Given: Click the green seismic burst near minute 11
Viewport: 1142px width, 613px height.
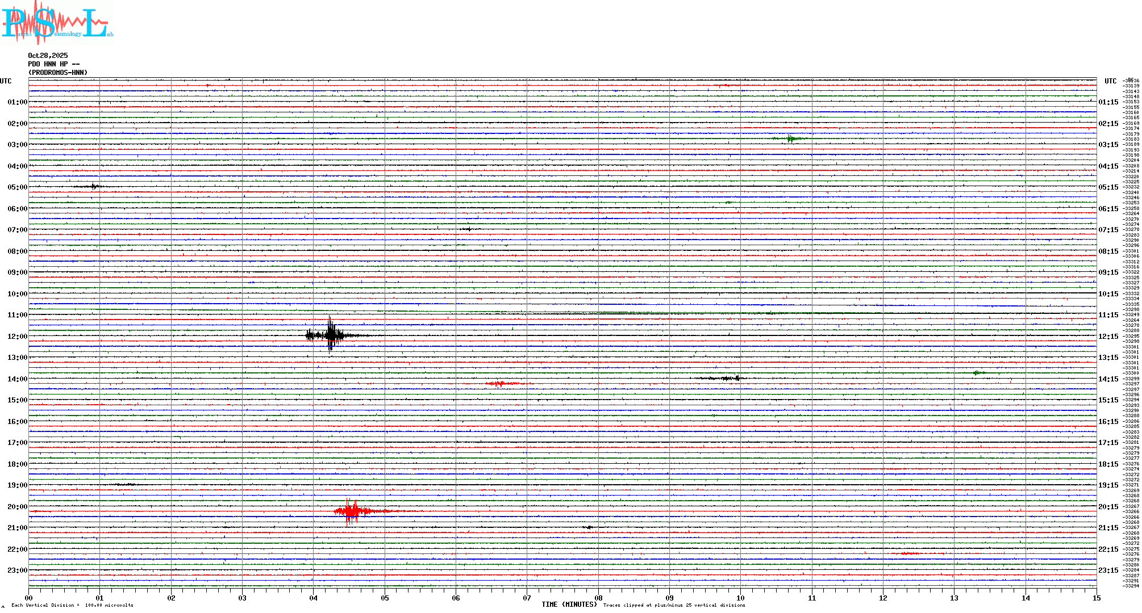Looking at the screenshot, I should (790, 138).
